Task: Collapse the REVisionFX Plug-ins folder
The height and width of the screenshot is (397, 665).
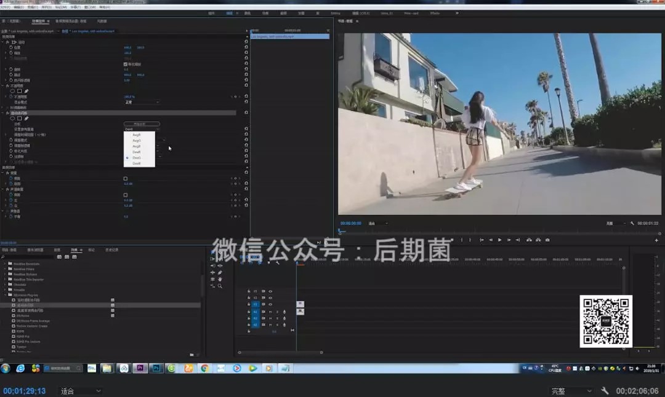Action: (x=5, y=295)
